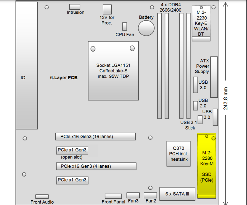This screenshot has width=247, height=205.
Task: Select the PCIe x16 Gen3 (16 lanes) slot
Action: 96,137
